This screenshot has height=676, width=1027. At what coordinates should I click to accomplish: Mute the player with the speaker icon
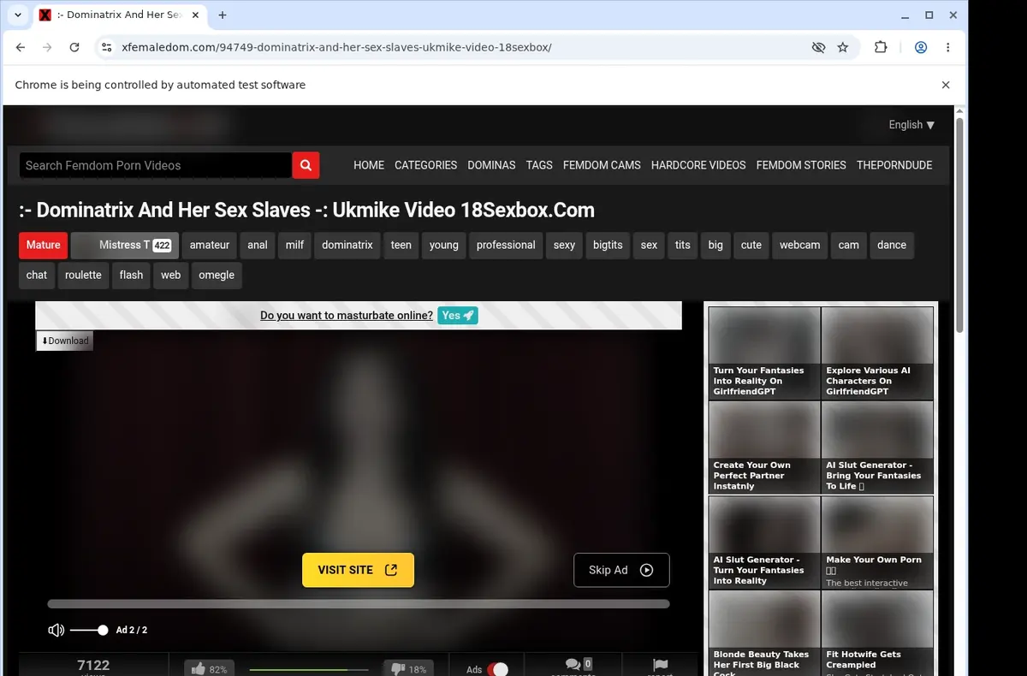56,630
